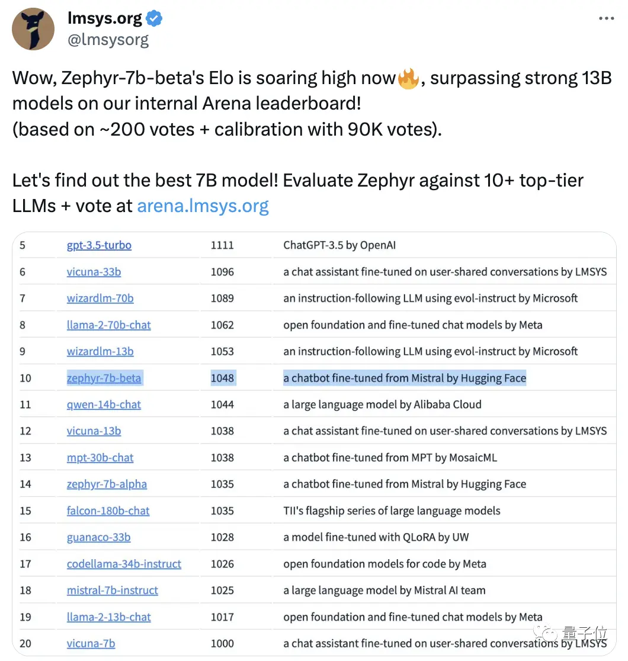The width and height of the screenshot is (628, 661).
Task: Open the lmsys.org profile avatar
Action: (x=33, y=29)
